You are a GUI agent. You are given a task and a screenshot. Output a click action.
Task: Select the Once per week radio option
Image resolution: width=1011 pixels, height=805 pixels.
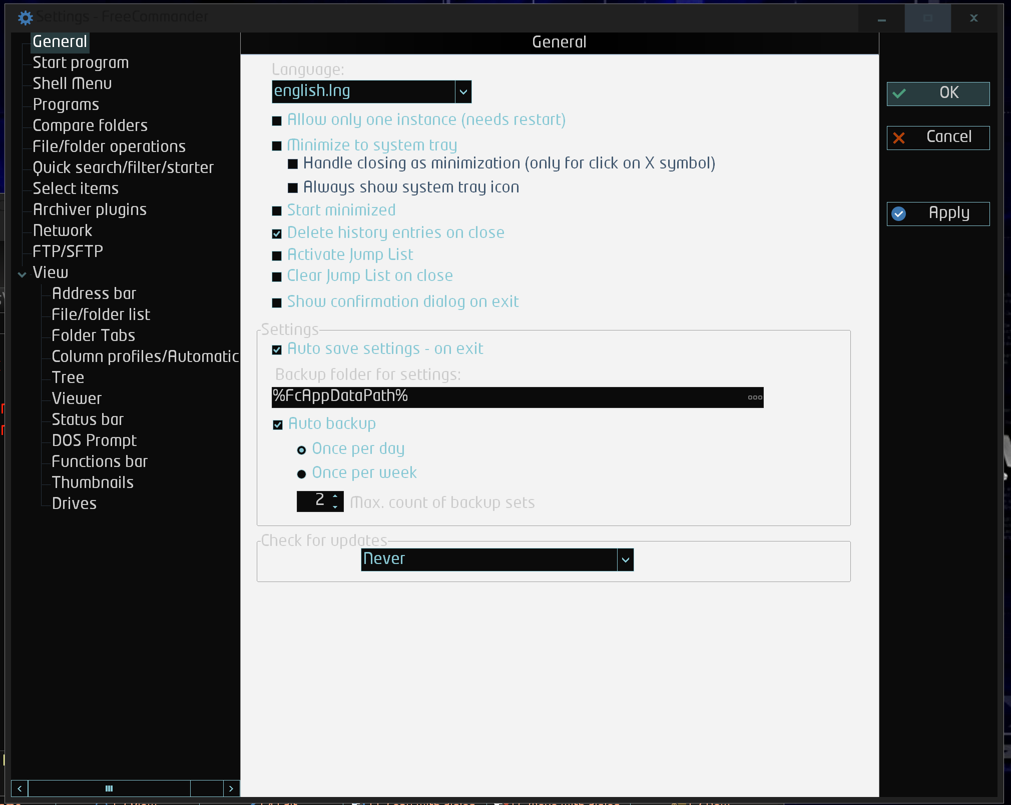301,474
